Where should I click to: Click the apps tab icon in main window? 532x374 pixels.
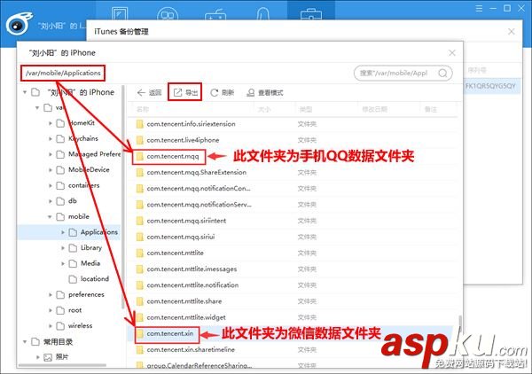coord(168,13)
